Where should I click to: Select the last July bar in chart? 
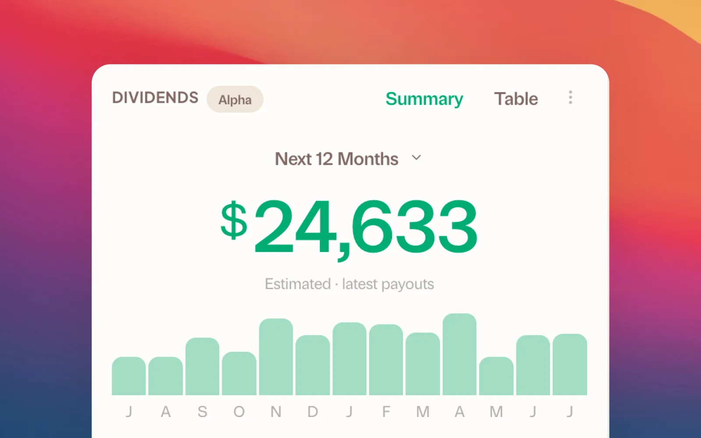pos(570,364)
